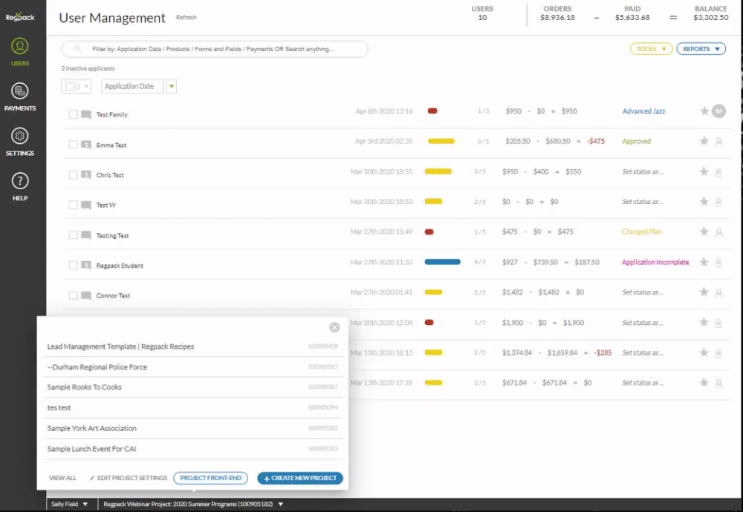Screen dimensions: 743x512
Task: Click the yellow progress bar for Emma Test
Action: point(441,141)
